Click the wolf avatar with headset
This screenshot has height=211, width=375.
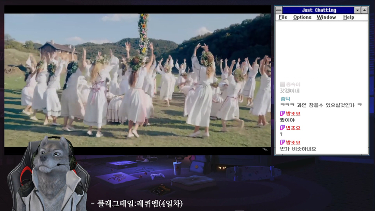49,174
